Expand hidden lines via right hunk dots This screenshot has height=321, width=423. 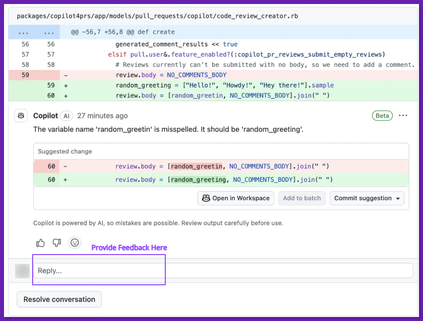pyautogui.click(x=50, y=32)
